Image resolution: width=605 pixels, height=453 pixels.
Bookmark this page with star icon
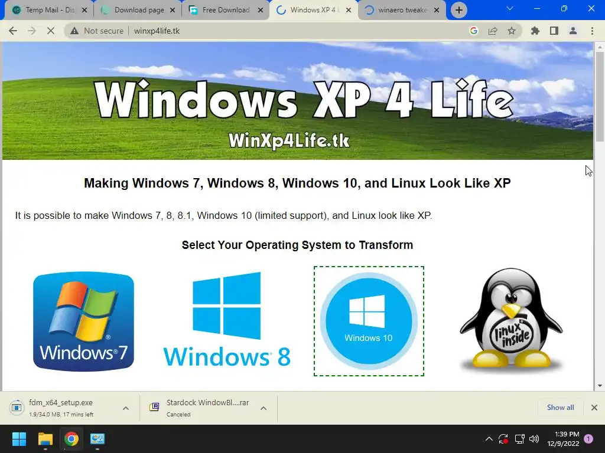tap(512, 31)
